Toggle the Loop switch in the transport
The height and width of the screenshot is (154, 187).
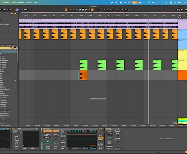pyautogui.click(x=115, y=9)
